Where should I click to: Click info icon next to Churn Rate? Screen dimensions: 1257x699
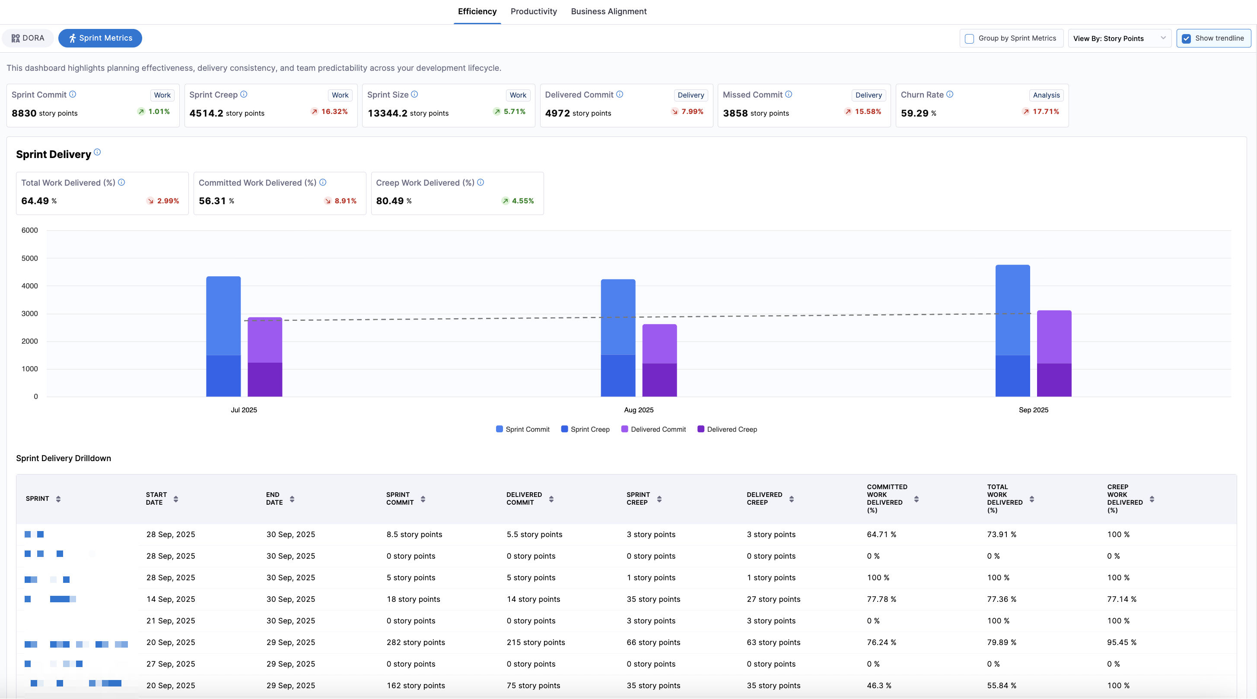tap(950, 94)
